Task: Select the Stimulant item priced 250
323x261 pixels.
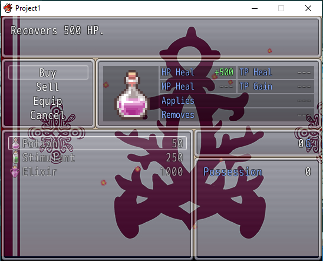Action: click(x=97, y=157)
